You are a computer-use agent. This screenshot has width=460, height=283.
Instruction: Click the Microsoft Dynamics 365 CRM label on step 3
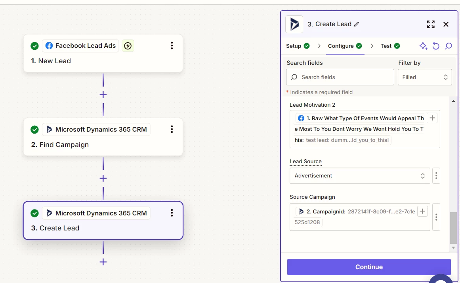point(96,213)
